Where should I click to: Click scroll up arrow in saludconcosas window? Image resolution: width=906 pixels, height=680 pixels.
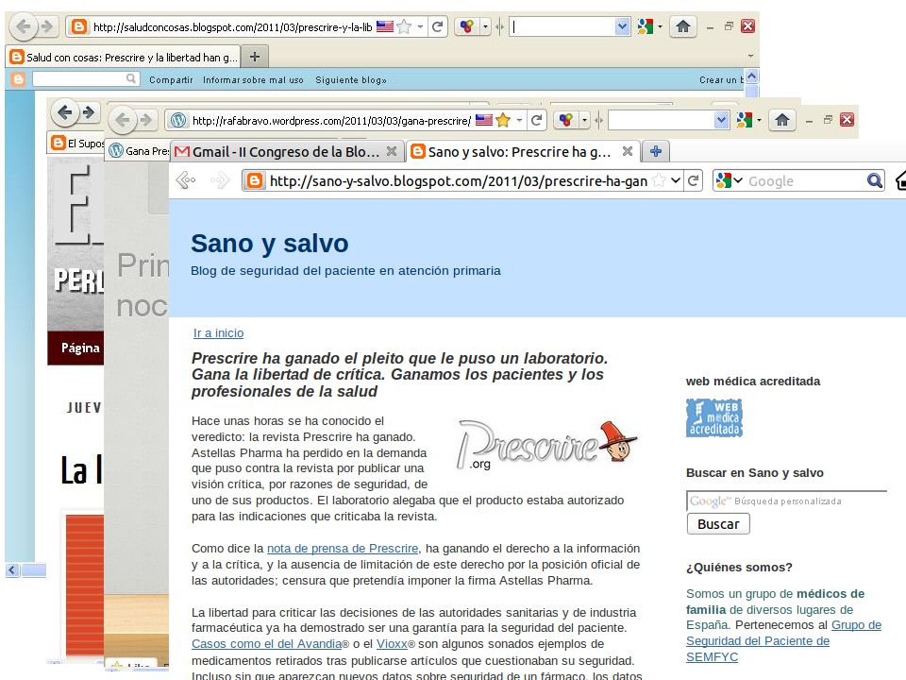click(x=752, y=76)
